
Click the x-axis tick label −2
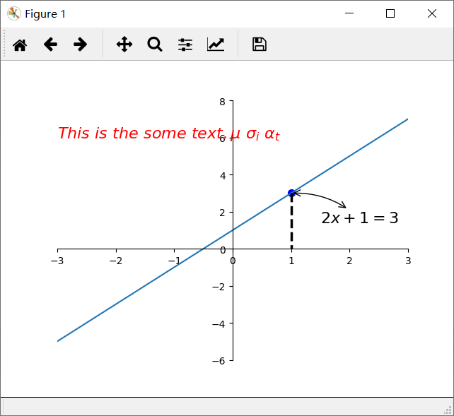click(116, 261)
